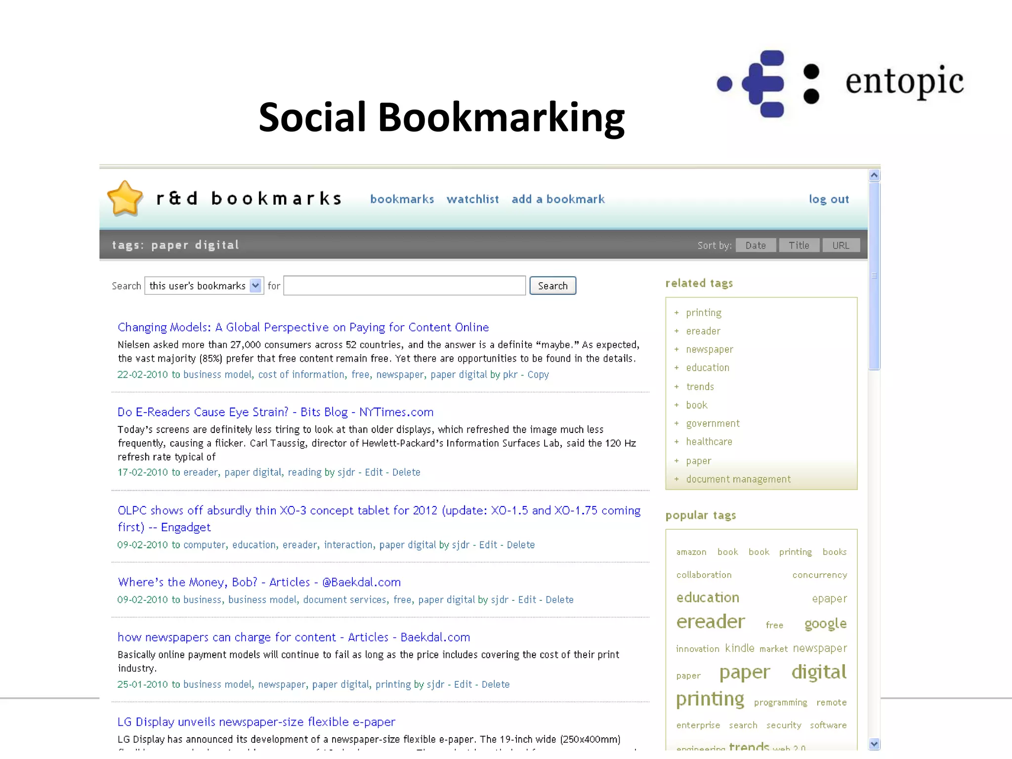Sort bookmarks by URL
1012x759 pixels.
[841, 245]
